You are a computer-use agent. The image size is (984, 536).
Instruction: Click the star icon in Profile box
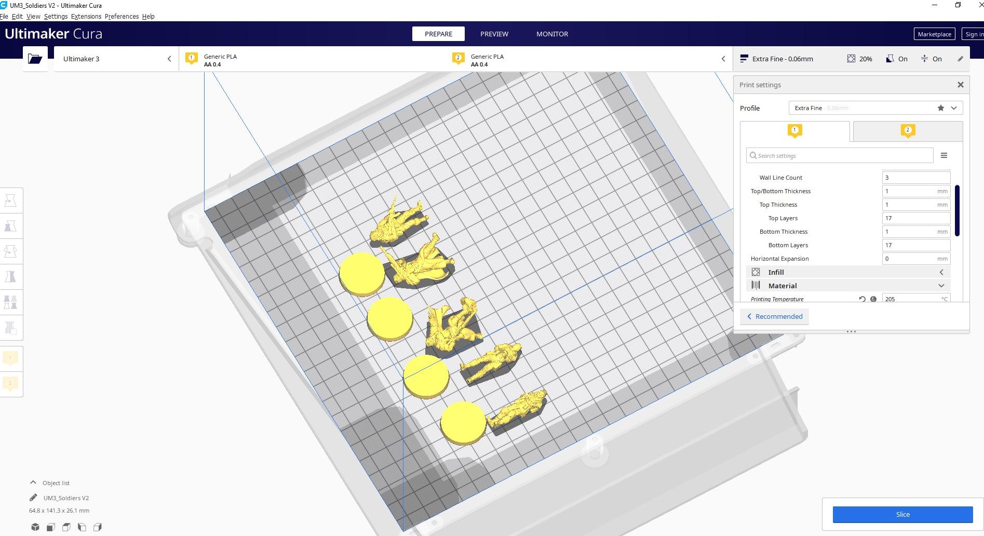941,108
